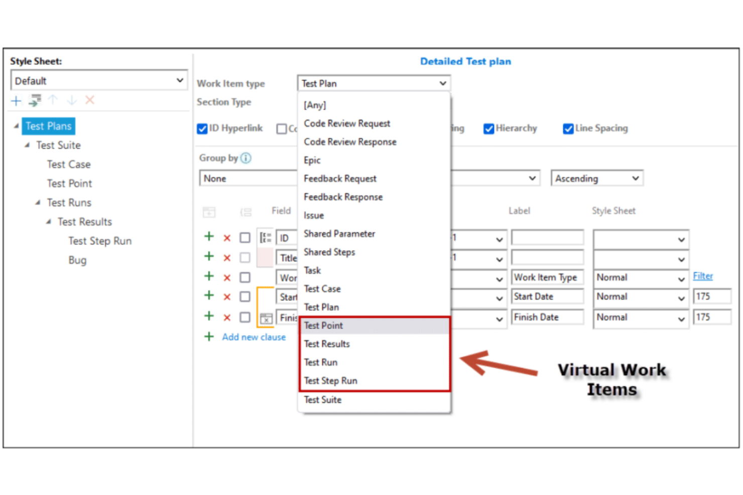Viewport: 743px width, 495px height.
Task: Add a clause via Title row plus icon
Action: tap(209, 256)
